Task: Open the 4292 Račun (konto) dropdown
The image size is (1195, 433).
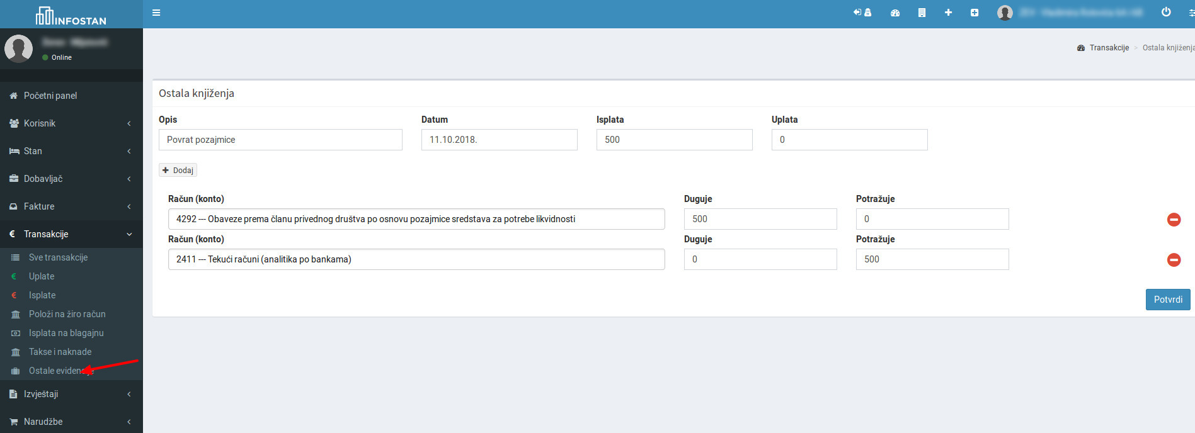Action: click(416, 219)
